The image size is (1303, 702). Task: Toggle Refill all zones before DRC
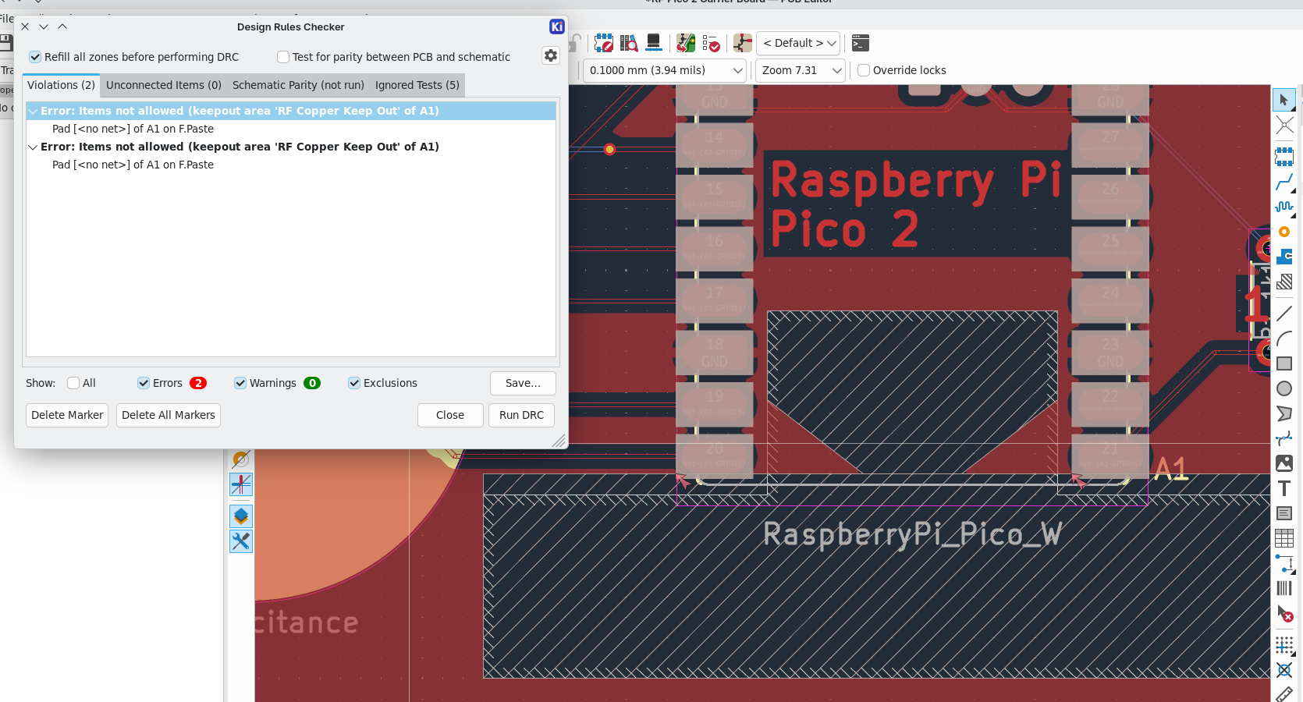point(35,57)
